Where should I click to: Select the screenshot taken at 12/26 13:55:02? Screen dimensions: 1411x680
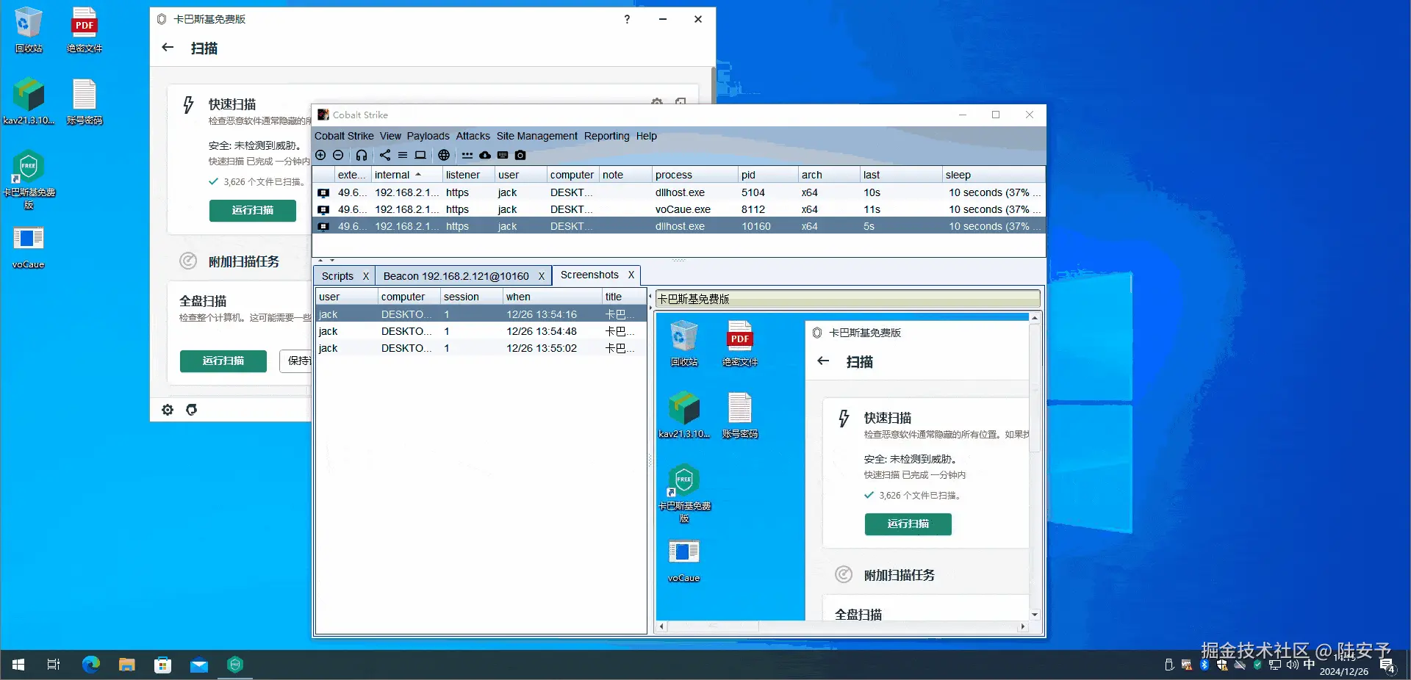pyautogui.click(x=481, y=348)
